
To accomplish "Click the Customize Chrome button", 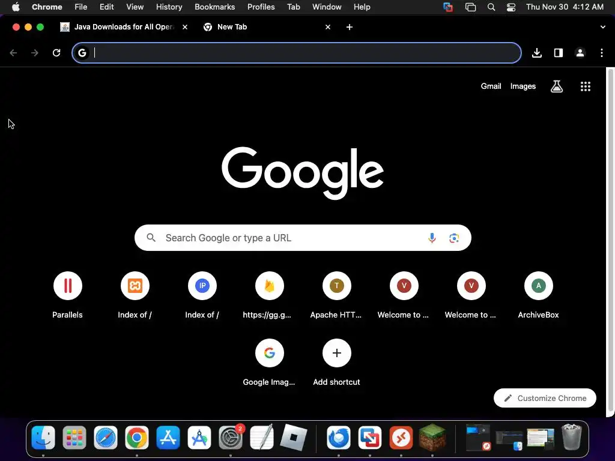I will pyautogui.click(x=545, y=398).
